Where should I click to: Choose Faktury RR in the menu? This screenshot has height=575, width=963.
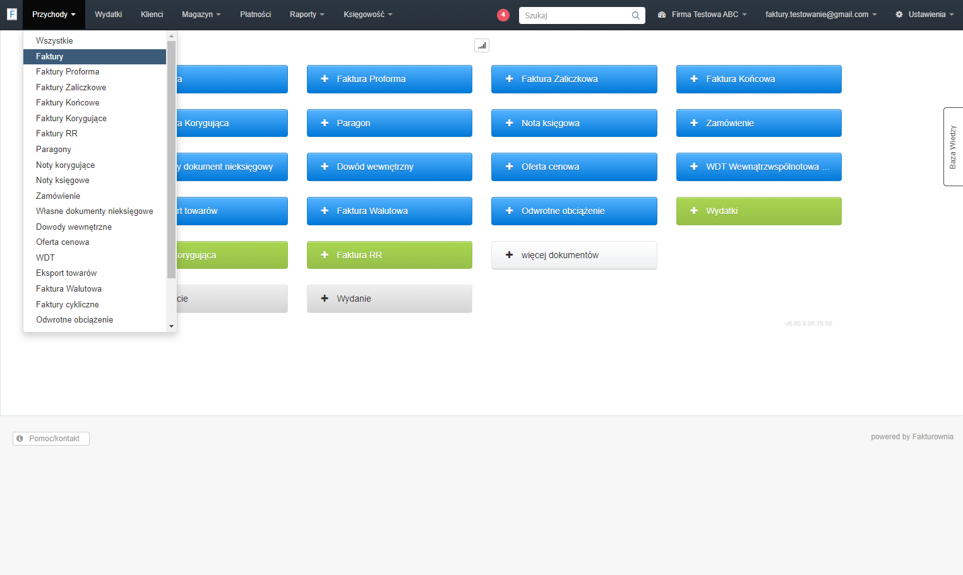coord(95,134)
